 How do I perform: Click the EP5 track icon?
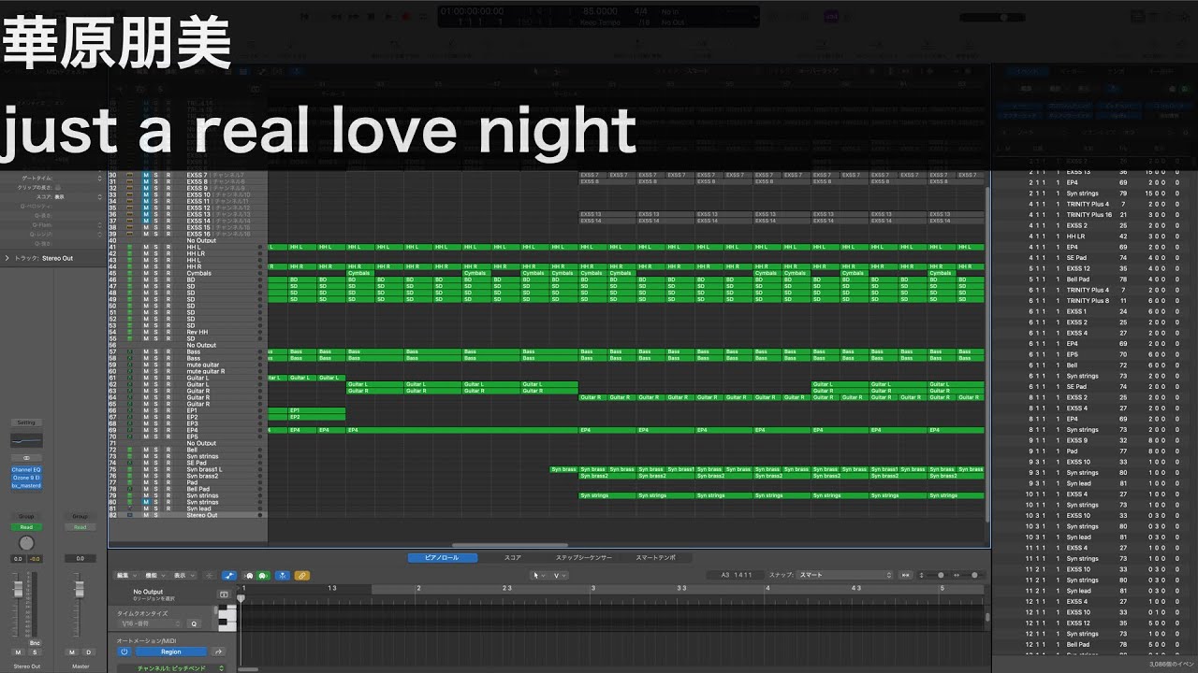pos(130,437)
